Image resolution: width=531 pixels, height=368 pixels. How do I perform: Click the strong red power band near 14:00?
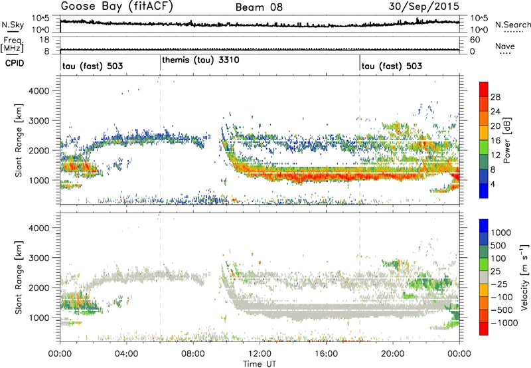coord(295,177)
